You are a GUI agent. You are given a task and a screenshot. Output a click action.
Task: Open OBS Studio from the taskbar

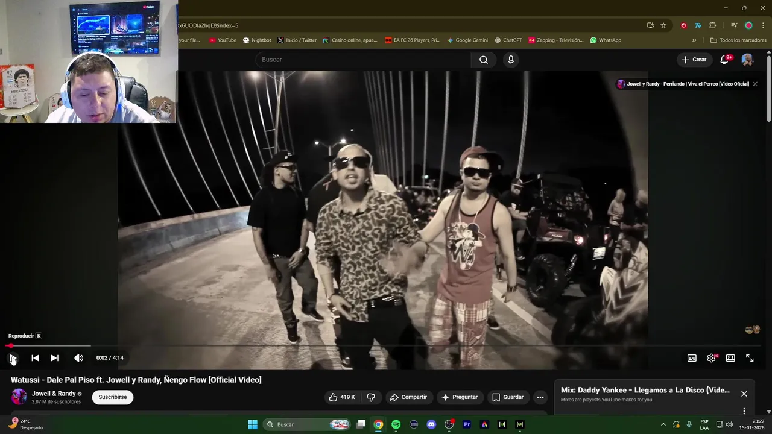(449, 424)
